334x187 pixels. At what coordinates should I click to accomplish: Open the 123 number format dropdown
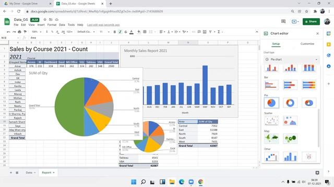click(69, 32)
